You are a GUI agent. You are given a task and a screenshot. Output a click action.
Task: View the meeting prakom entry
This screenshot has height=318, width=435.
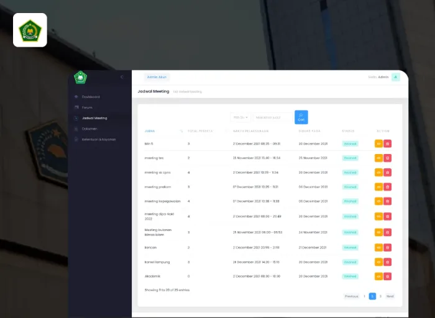point(378,187)
